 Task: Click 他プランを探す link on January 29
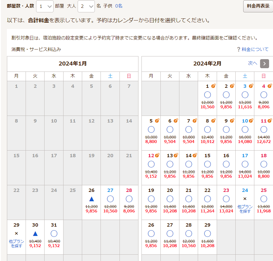point(16,244)
